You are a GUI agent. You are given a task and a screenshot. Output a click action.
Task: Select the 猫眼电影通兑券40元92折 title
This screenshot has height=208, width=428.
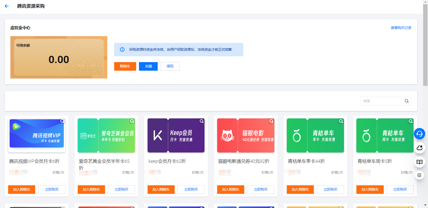(x=244, y=161)
